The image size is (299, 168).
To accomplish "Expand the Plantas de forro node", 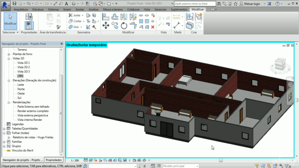I will 8,54.
